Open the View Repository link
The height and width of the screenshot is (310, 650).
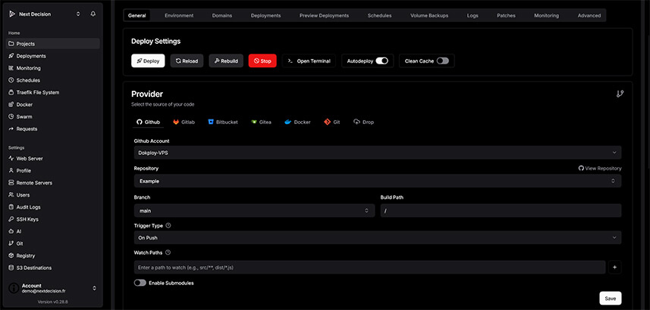coord(600,168)
